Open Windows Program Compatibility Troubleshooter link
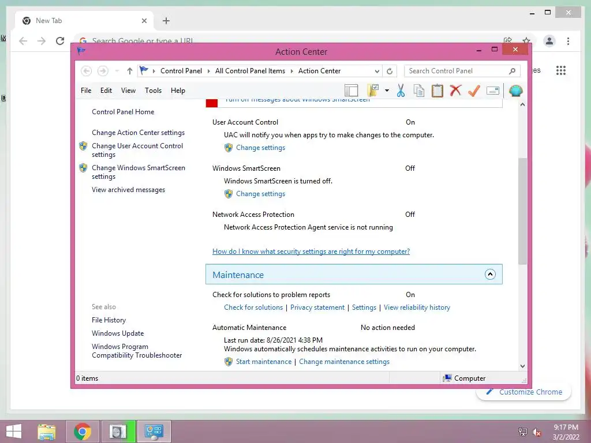Viewport: 591px width, 443px height. coord(137,351)
